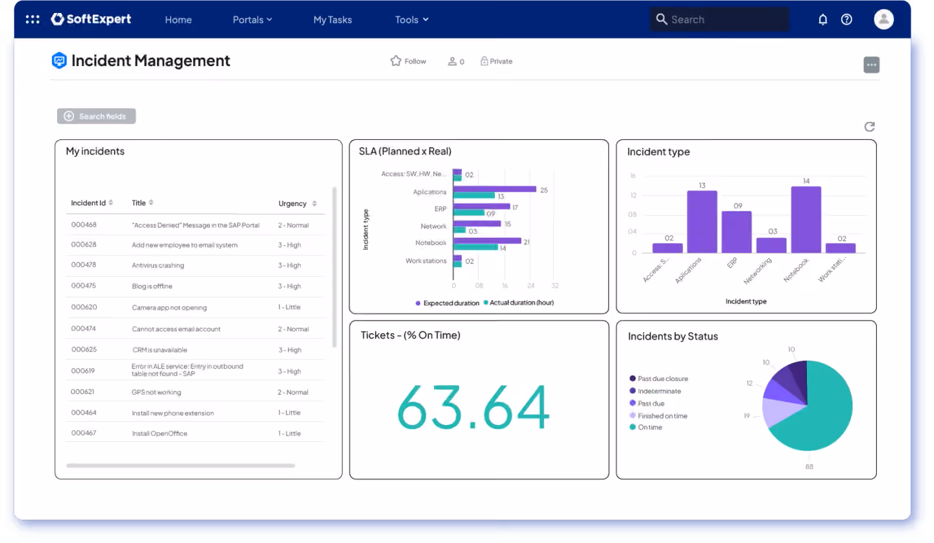This screenshot has width=934, height=543.
Task: Click the Search fields button
Action: pyautogui.click(x=96, y=116)
